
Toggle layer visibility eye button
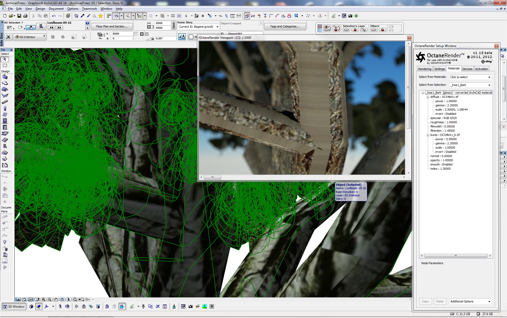tap(327, 28)
